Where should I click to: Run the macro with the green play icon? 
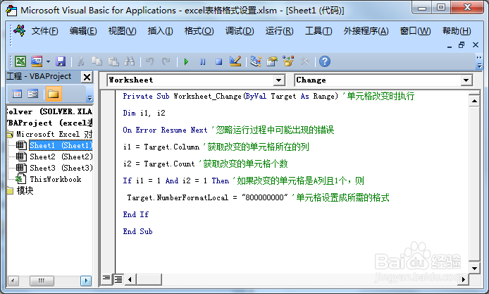(x=186, y=61)
